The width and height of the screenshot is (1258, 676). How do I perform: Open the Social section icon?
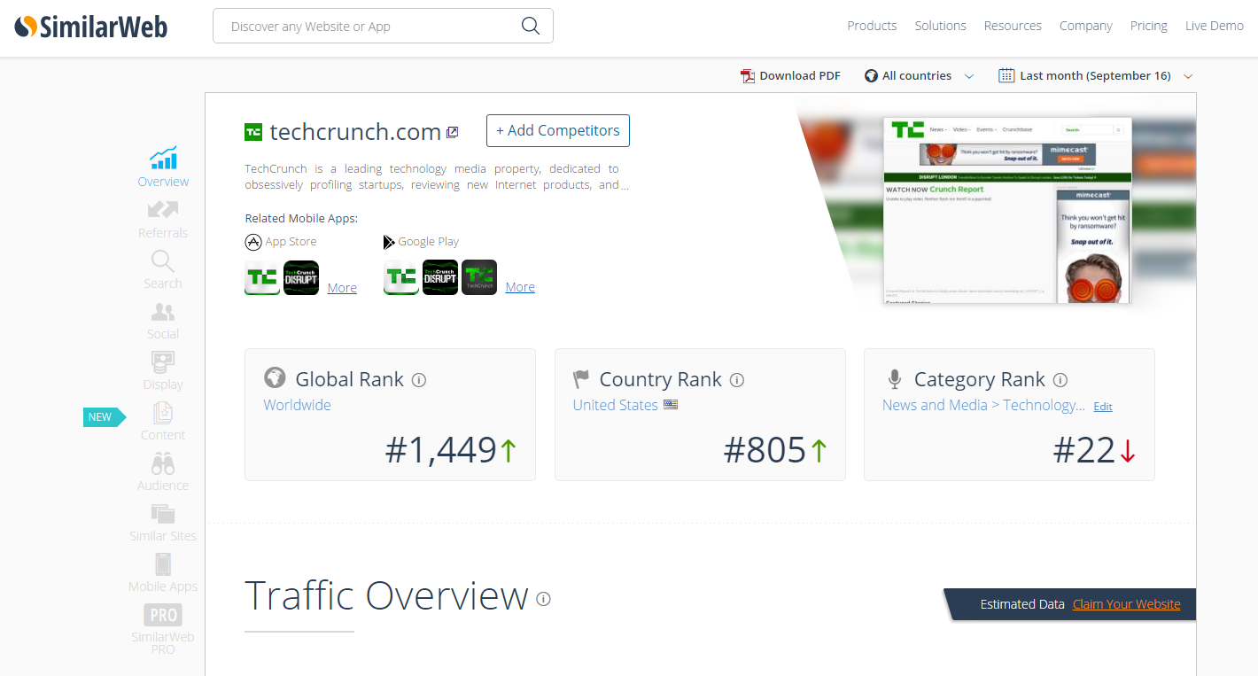pyautogui.click(x=163, y=312)
